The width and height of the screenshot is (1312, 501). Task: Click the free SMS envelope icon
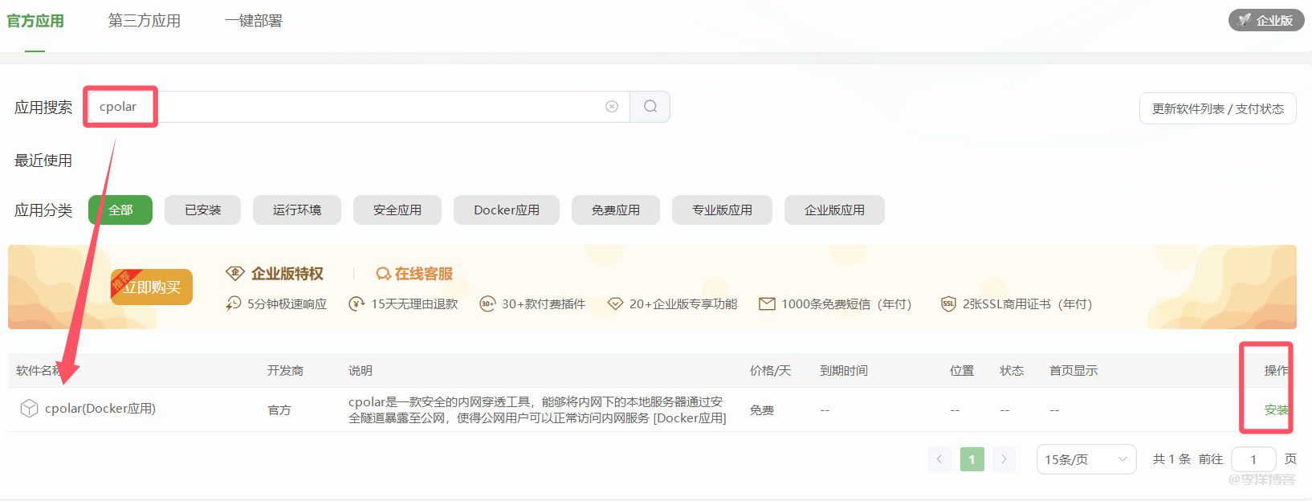[767, 303]
